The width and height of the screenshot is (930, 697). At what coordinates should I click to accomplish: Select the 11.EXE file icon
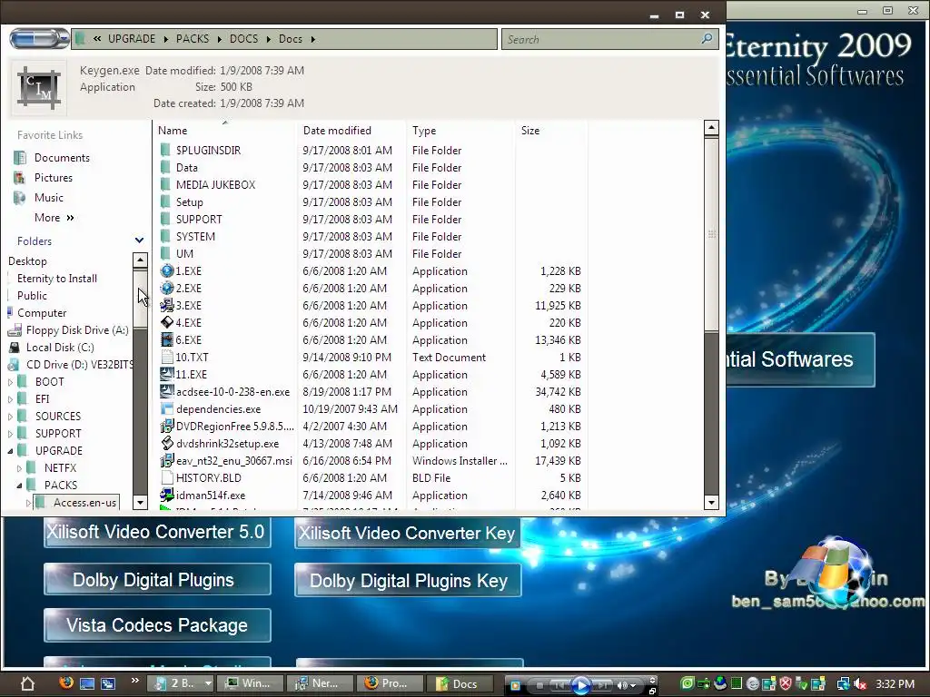[167, 374]
